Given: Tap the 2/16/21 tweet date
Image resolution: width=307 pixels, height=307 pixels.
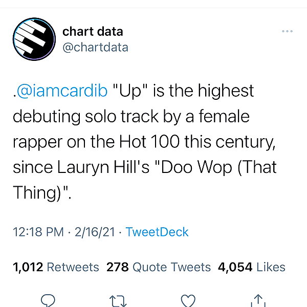Looking at the screenshot, I should click(95, 232).
